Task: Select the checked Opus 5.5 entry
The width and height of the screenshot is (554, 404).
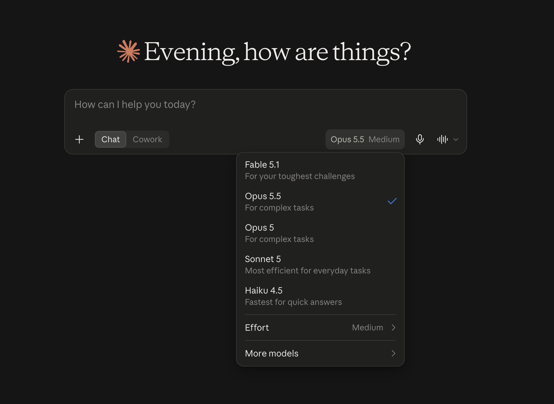Action: [320, 202]
